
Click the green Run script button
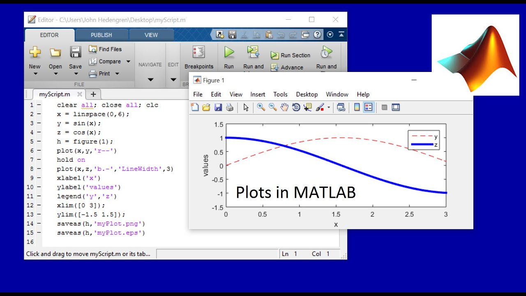tap(229, 58)
